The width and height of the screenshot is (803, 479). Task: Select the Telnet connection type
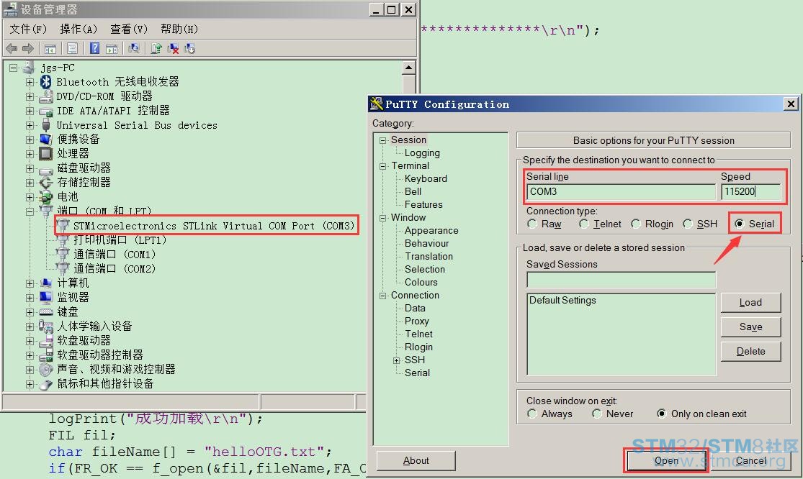point(584,224)
